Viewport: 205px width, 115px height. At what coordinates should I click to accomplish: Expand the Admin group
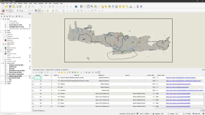pos(1,52)
